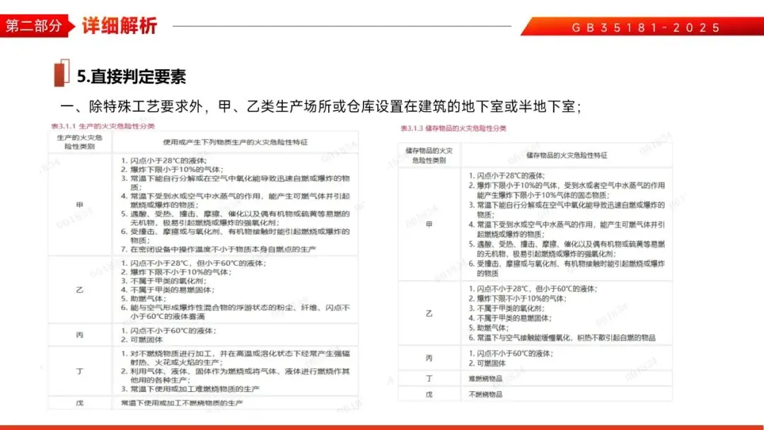Image resolution: width=764 pixels, height=430 pixels.
Task: Select "1. 闪点小于28℃的液体" in storage table
Action: [x=507, y=176]
